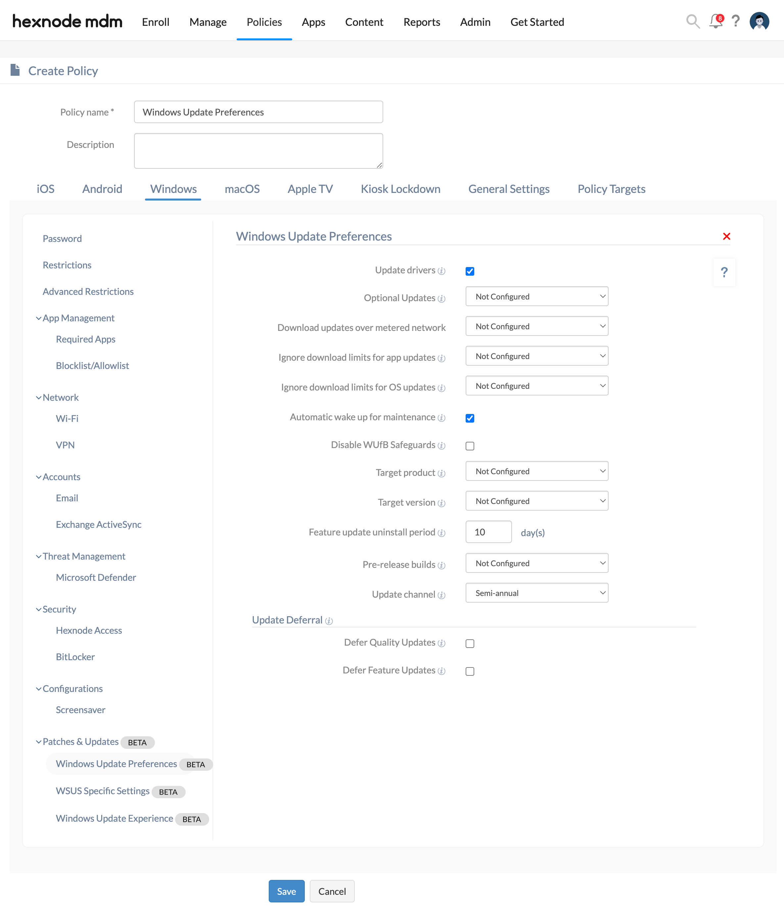
Task: Click info icon next to Target product
Action: pos(441,473)
